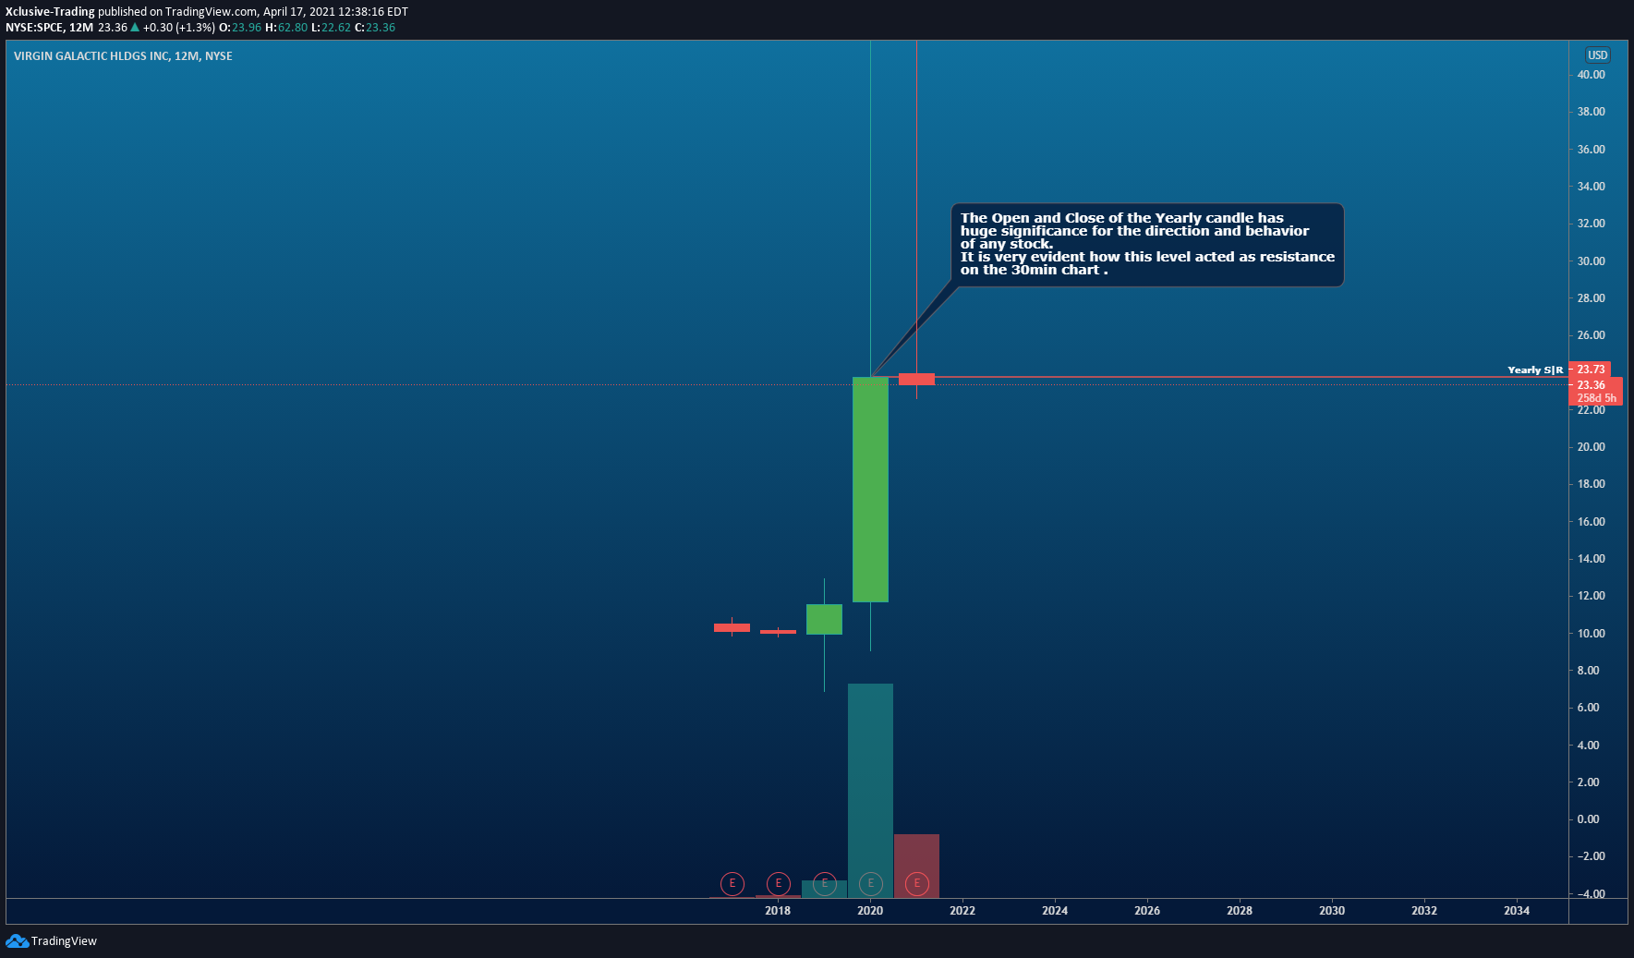Click the large green 2020 candle body
The height and width of the screenshot is (958, 1634).
pos(870,490)
